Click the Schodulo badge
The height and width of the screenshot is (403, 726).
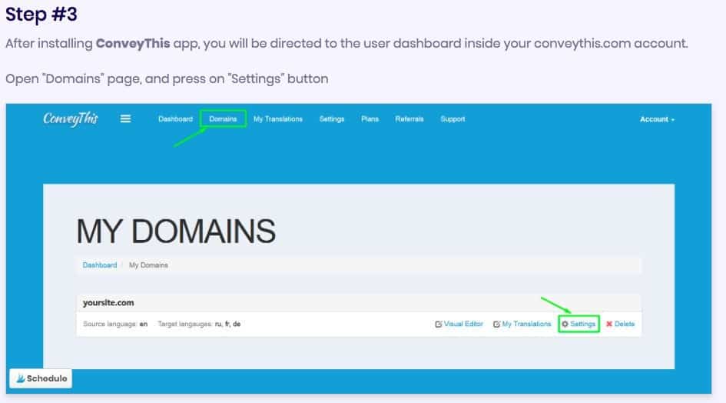(41, 378)
